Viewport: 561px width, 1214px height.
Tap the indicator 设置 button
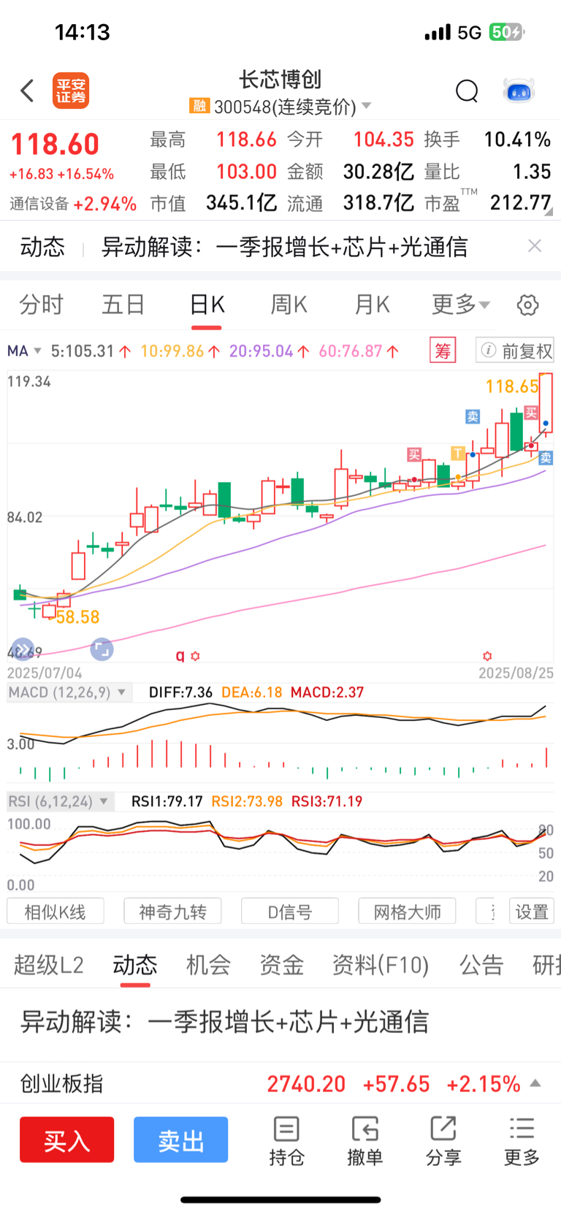coord(531,911)
